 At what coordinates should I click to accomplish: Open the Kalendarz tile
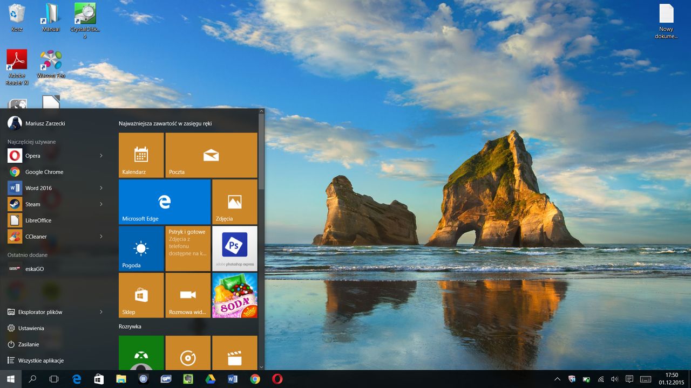tap(141, 155)
